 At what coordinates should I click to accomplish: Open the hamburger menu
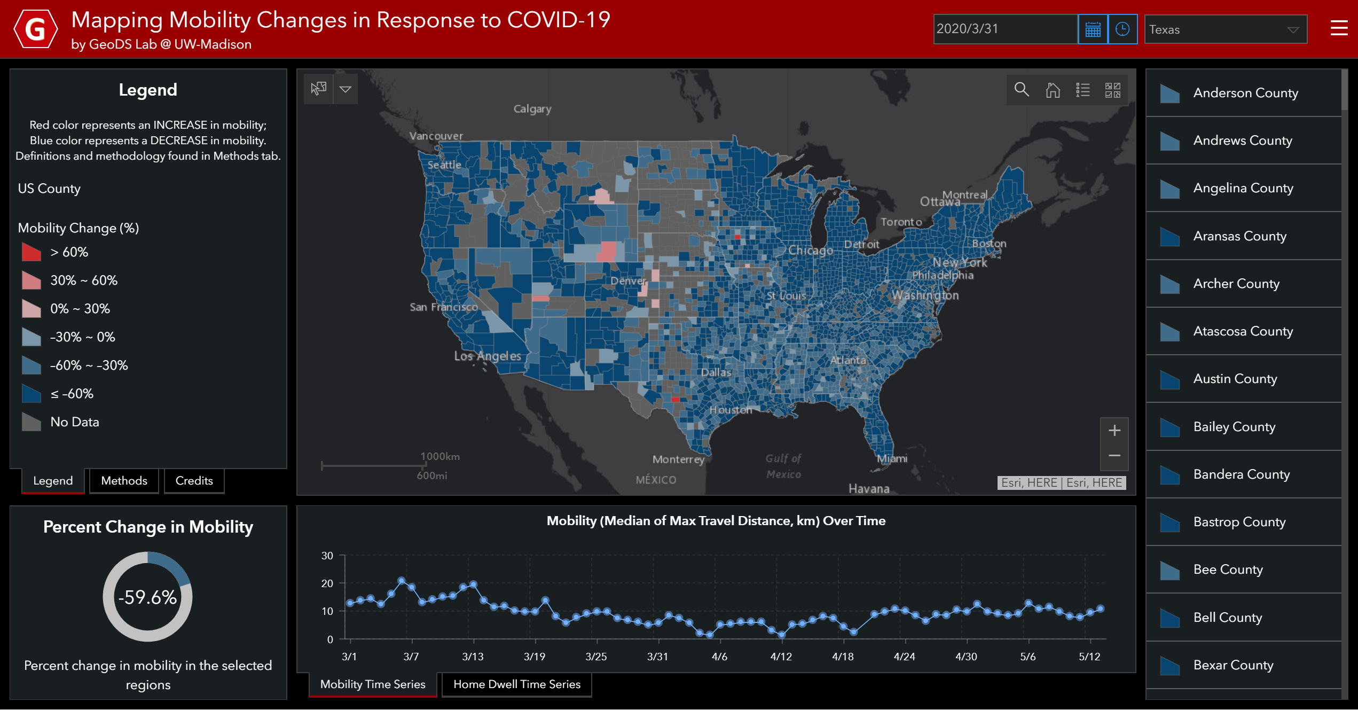pos(1339,28)
